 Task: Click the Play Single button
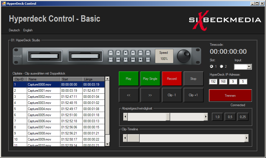[x=150, y=78]
